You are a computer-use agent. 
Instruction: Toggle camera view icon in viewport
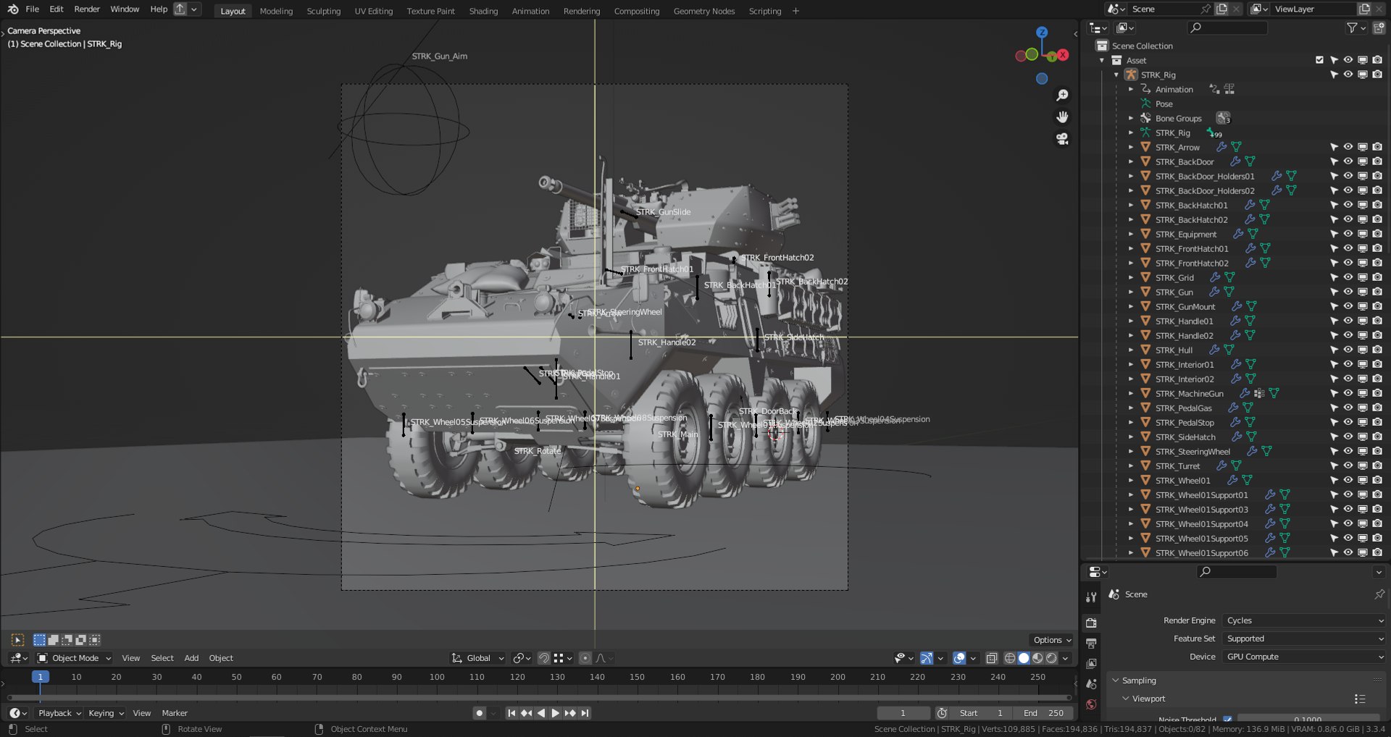1062,139
